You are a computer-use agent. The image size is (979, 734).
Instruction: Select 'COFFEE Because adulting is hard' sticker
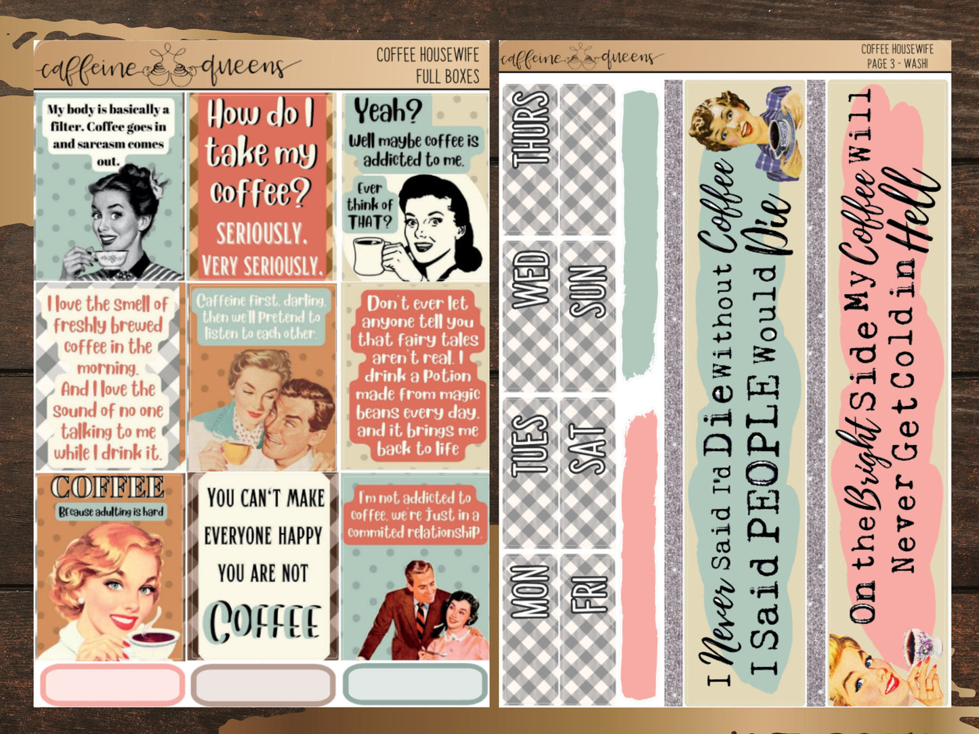(109, 566)
